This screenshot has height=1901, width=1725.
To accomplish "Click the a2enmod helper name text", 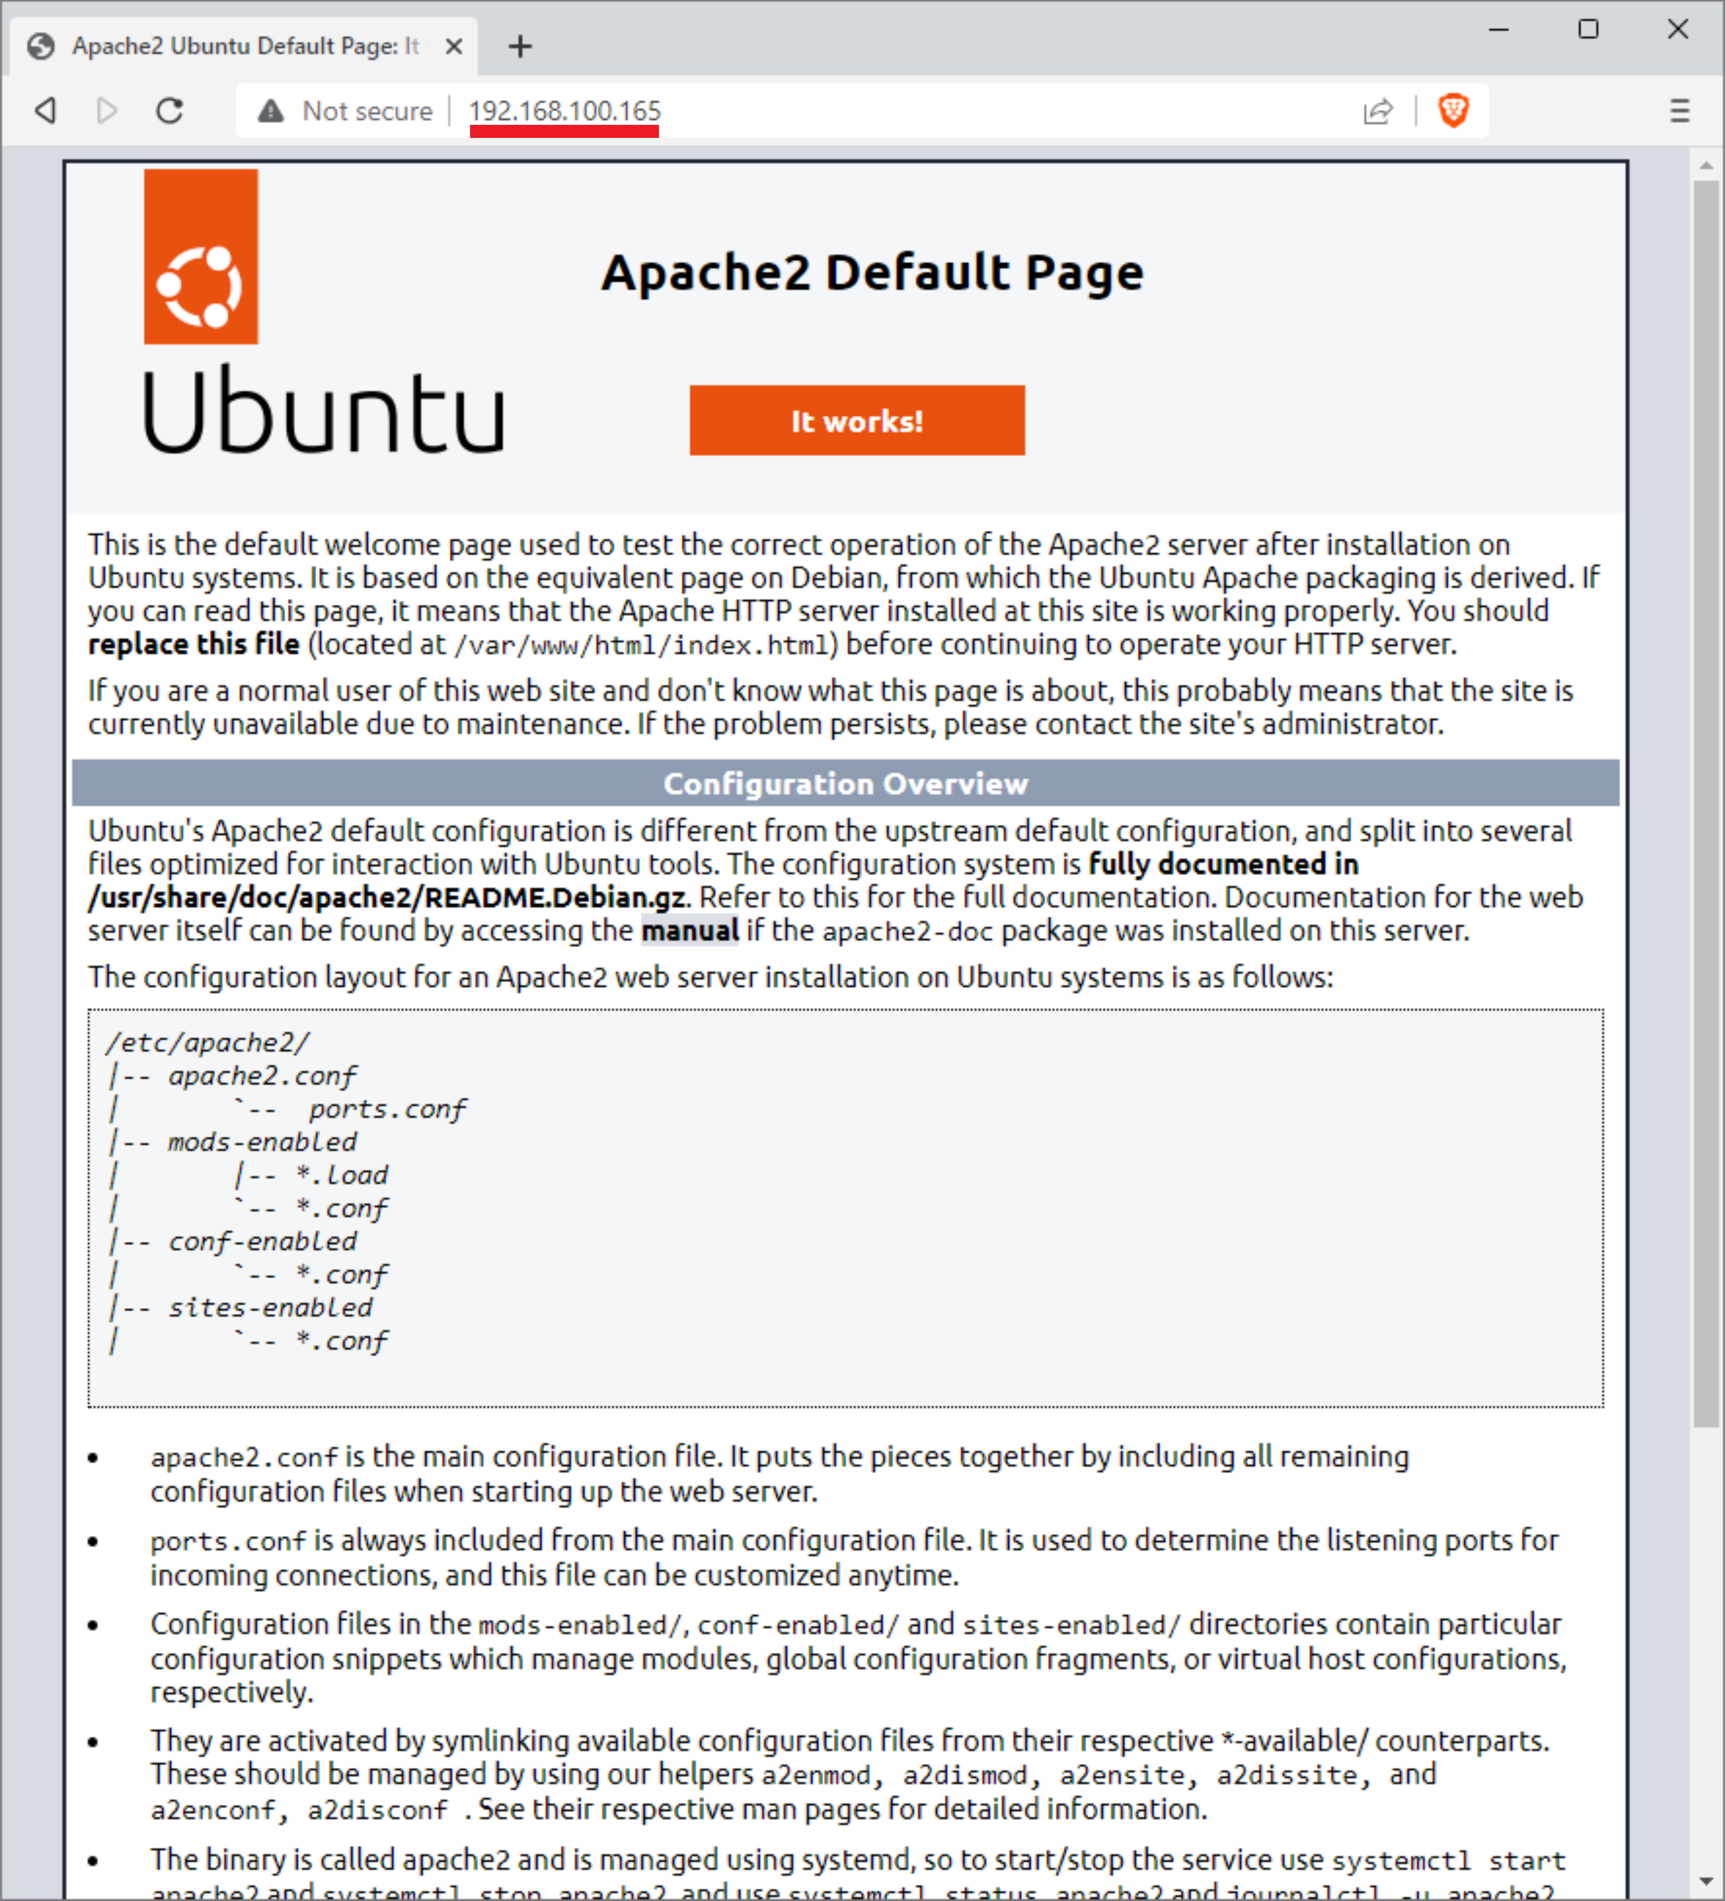I will [x=817, y=1776].
